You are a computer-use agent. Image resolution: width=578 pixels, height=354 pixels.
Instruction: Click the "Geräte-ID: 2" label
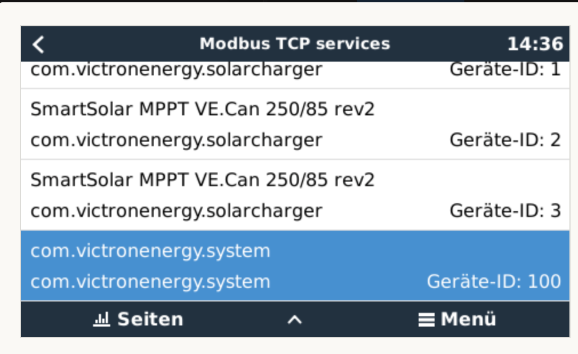coord(505,140)
